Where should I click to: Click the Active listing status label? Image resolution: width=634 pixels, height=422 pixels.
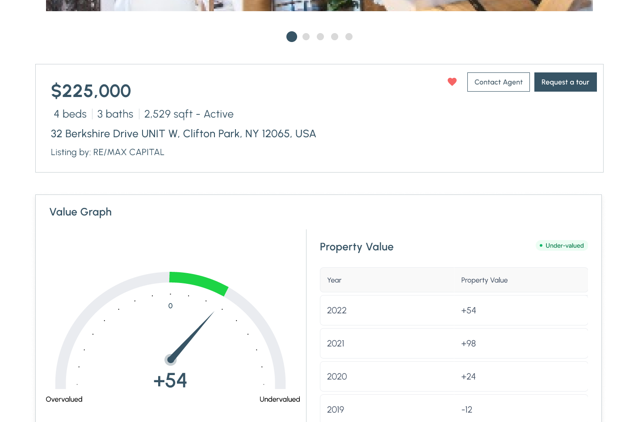coord(218,114)
